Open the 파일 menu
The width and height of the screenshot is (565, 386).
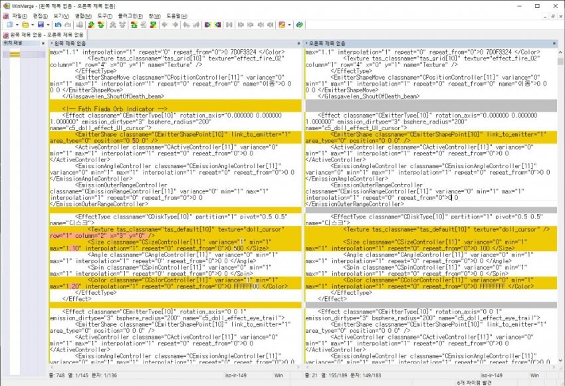[20, 15]
